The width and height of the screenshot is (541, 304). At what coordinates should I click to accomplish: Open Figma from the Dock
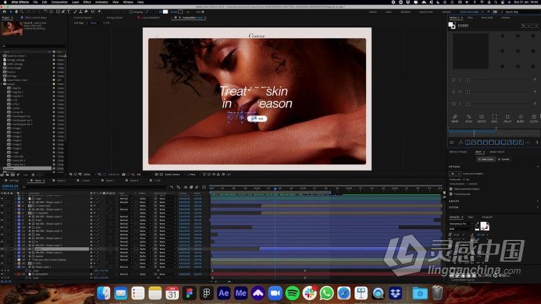click(x=189, y=293)
